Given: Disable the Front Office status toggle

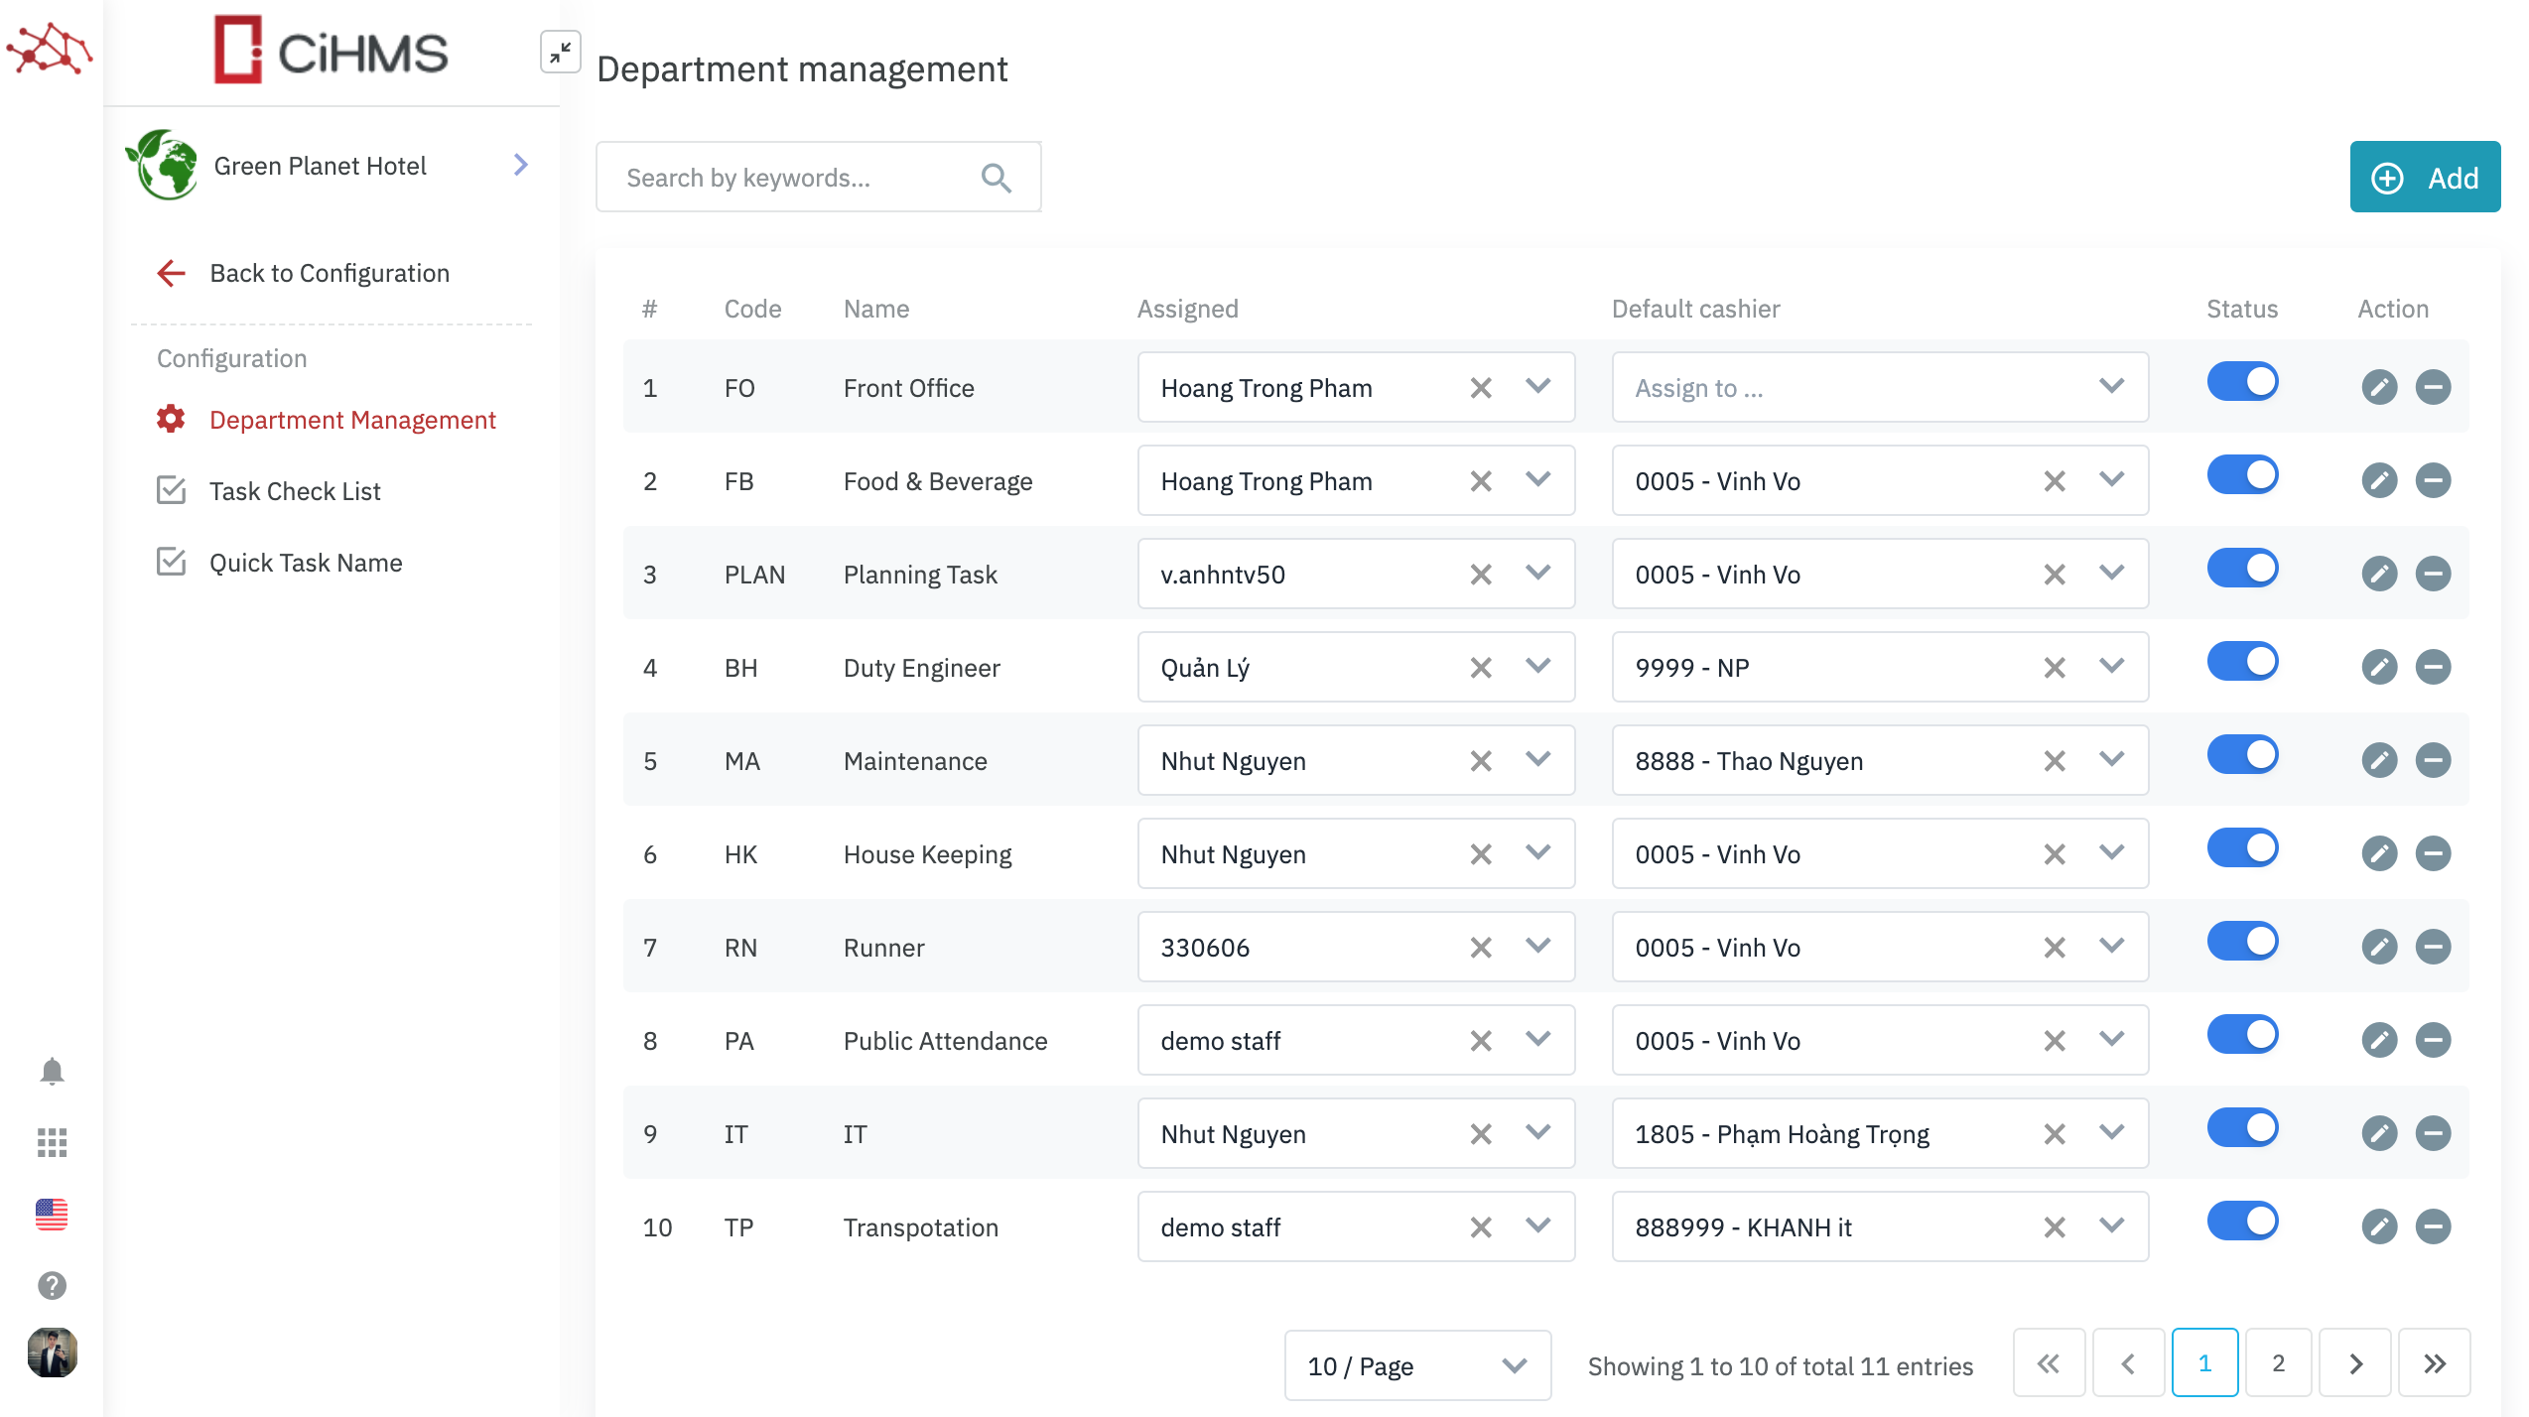Looking at the screenshot, I should 2243,381.
